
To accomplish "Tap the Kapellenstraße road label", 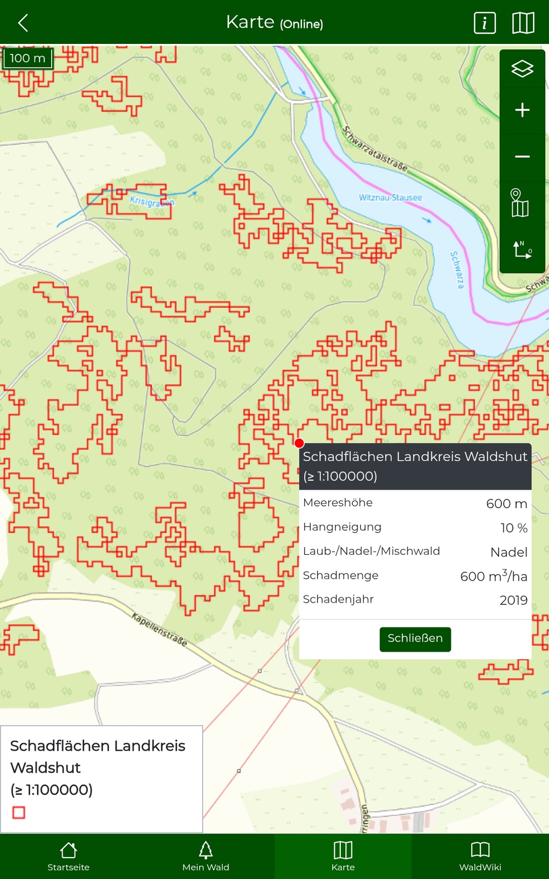I will (159, 629).
